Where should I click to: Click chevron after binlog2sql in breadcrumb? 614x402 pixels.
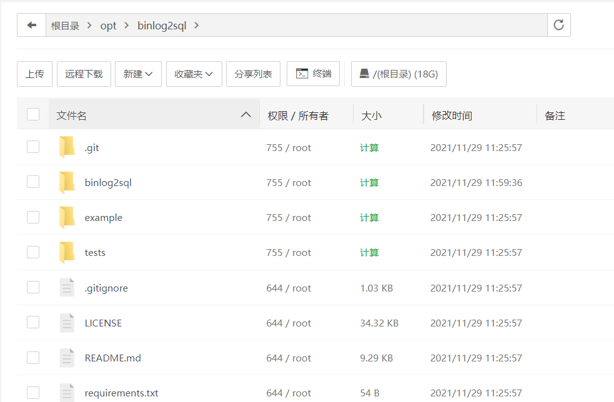197,26
